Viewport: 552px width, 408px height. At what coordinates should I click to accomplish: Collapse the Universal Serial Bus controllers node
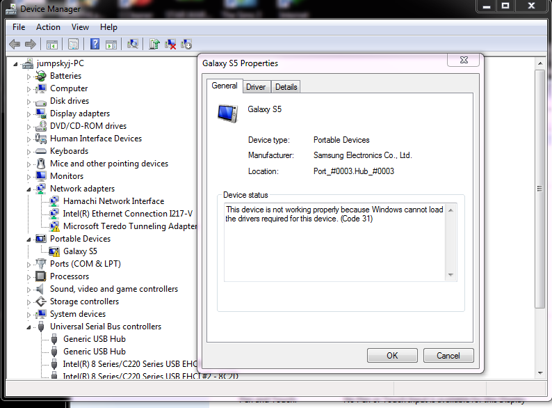(29, 327)
